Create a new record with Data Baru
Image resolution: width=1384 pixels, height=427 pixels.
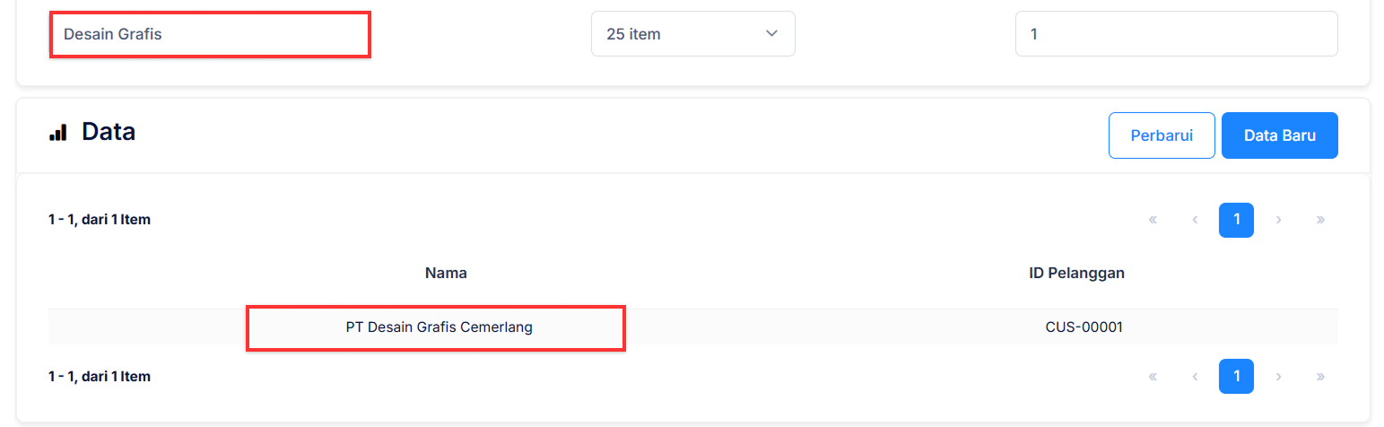(x=1279, y=135)
